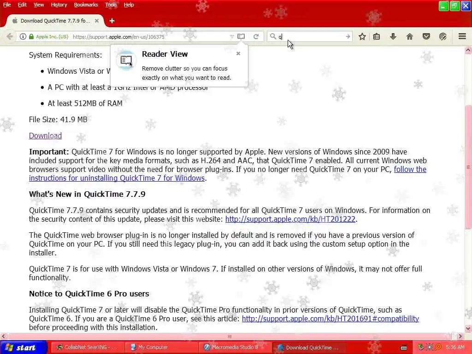
Task: Click the horizontal scrollbar thumb
Action: [x=230, y=336]
